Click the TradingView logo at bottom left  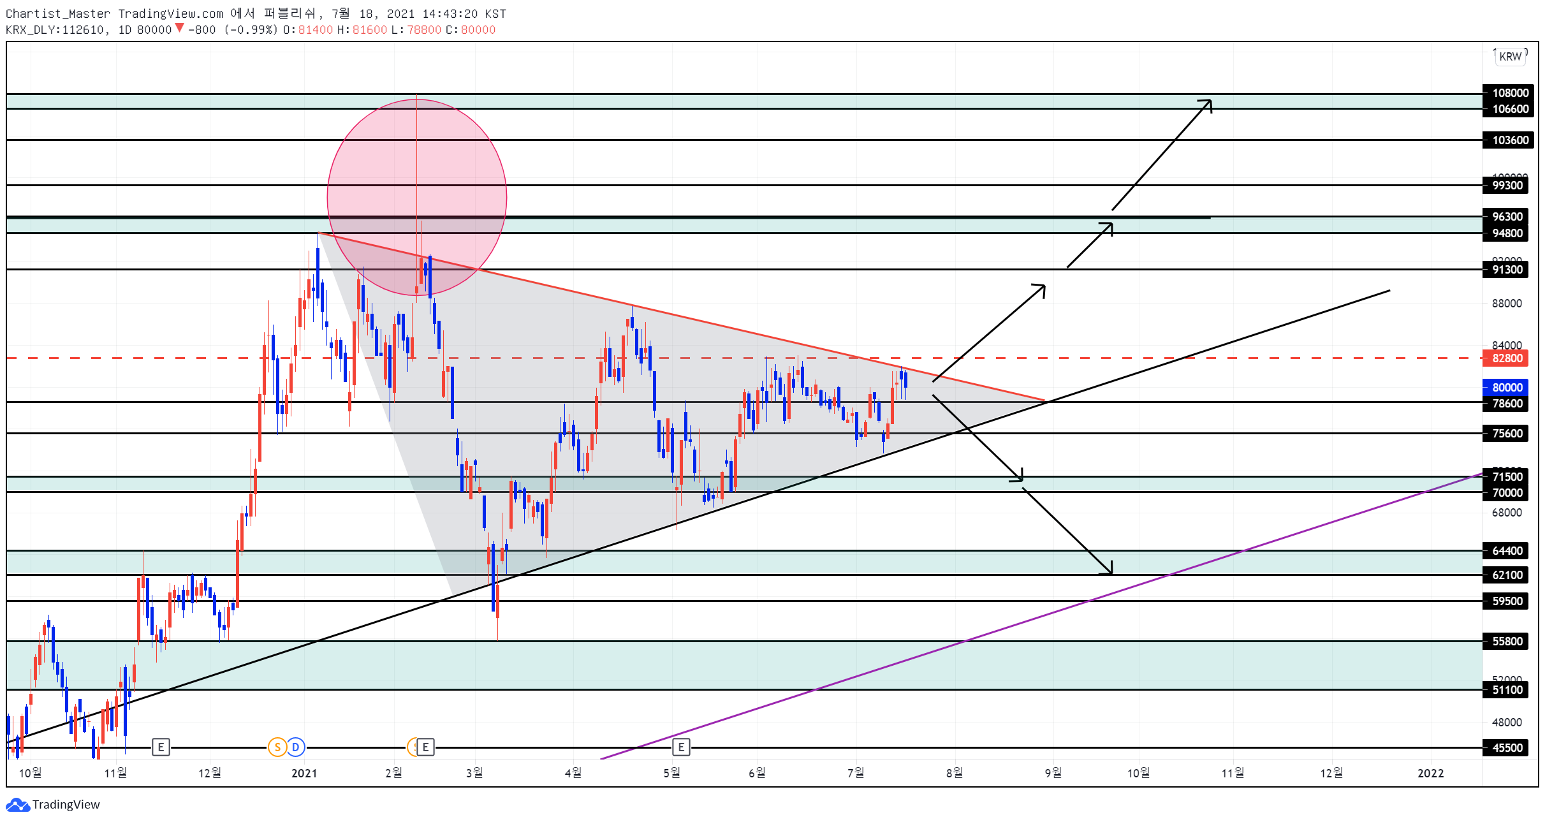click(53, 804)
